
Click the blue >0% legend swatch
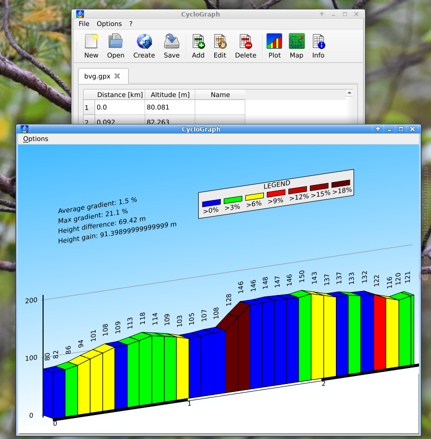211,202
